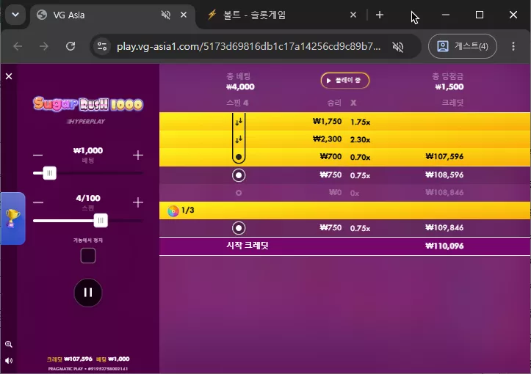Click the bet amount slider handle
Screen dimensions: 531x374
50,173
